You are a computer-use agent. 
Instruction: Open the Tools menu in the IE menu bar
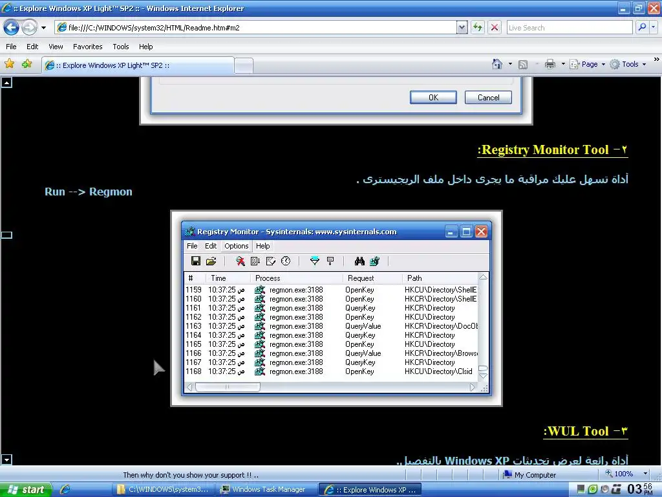pyautogui.click(x=121, y=47)
